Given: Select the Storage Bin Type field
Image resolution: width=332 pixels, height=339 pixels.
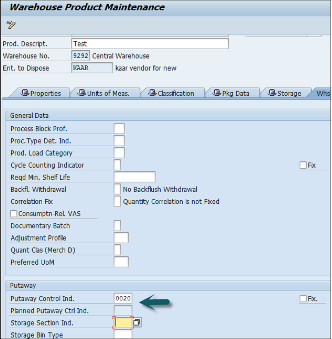Looking at the screenshot, I should click(123, 335).
